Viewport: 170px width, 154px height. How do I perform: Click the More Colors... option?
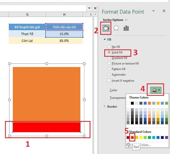pos(141,145)
